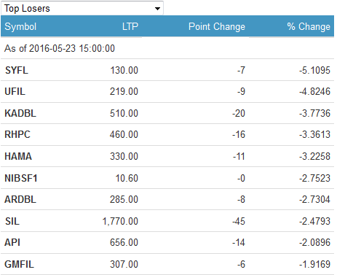
Task: Open the API stock symbol
Action: 12,242
